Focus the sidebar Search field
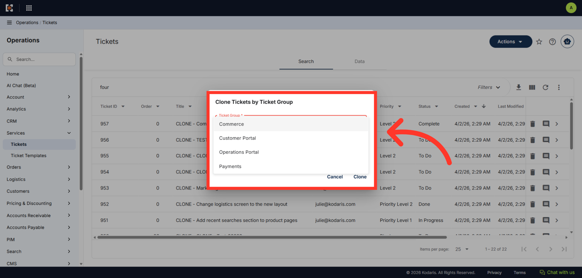 [39, 59]
